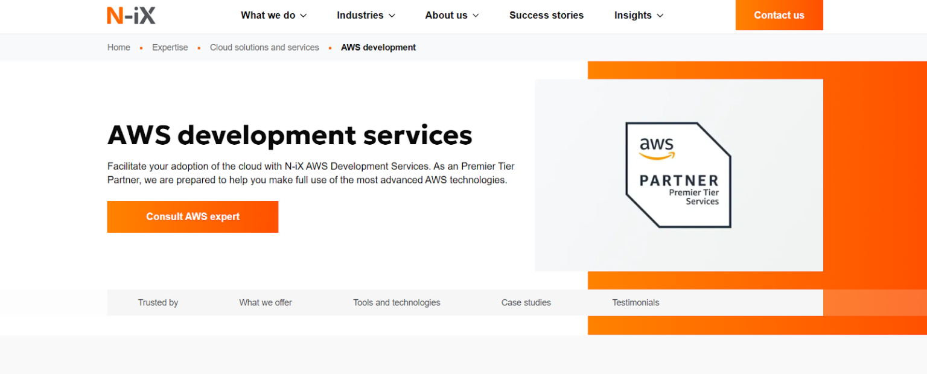This screenshot has height=374, width=927.
Task: Go to Success stories page
Action: point(546,16)
